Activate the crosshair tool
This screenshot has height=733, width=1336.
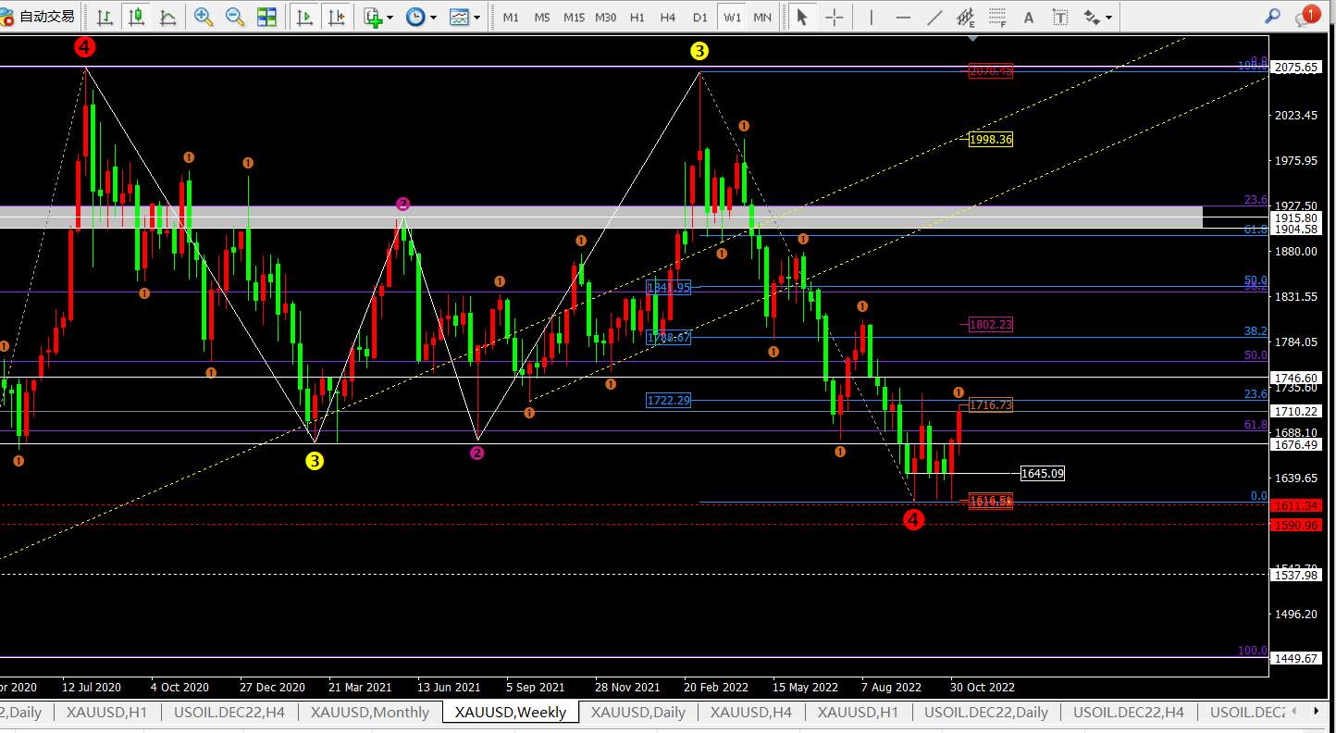click(834, 17)
